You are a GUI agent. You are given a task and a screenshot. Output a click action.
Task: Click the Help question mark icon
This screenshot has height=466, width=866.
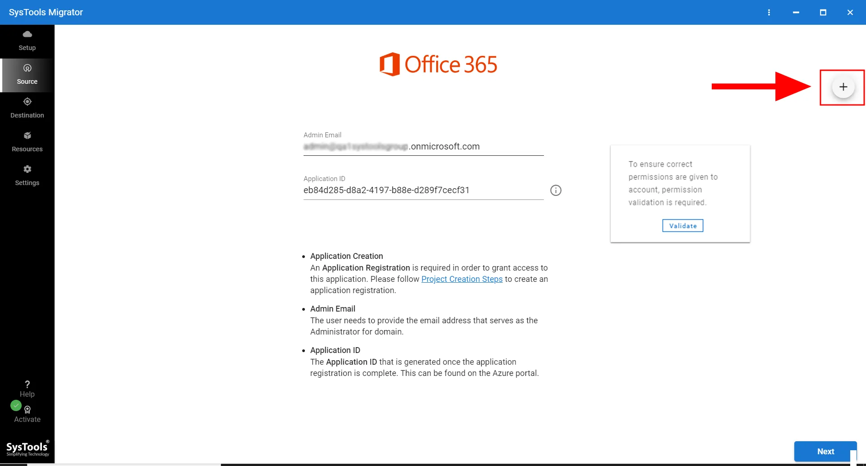click(27, 384)
